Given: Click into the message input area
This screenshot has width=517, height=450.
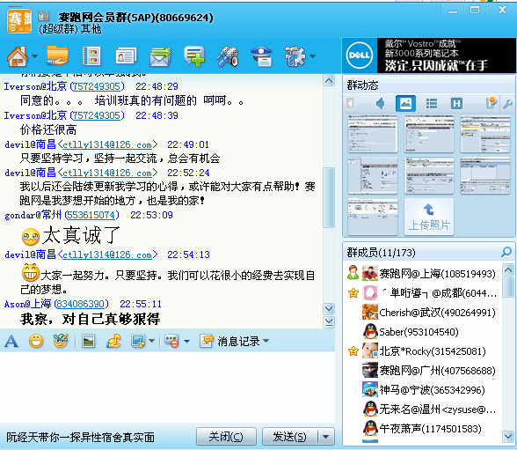Looking at the screenshot, I should (167, 387).
